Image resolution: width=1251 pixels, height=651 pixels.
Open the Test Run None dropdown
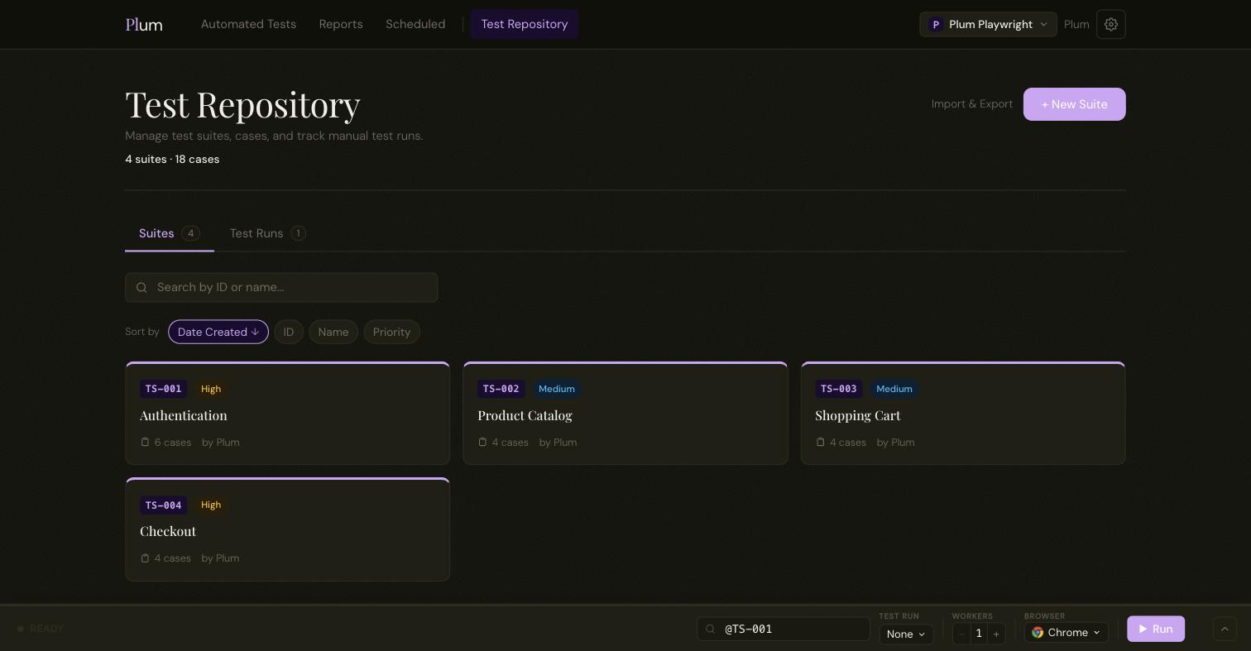pos(906,634)
